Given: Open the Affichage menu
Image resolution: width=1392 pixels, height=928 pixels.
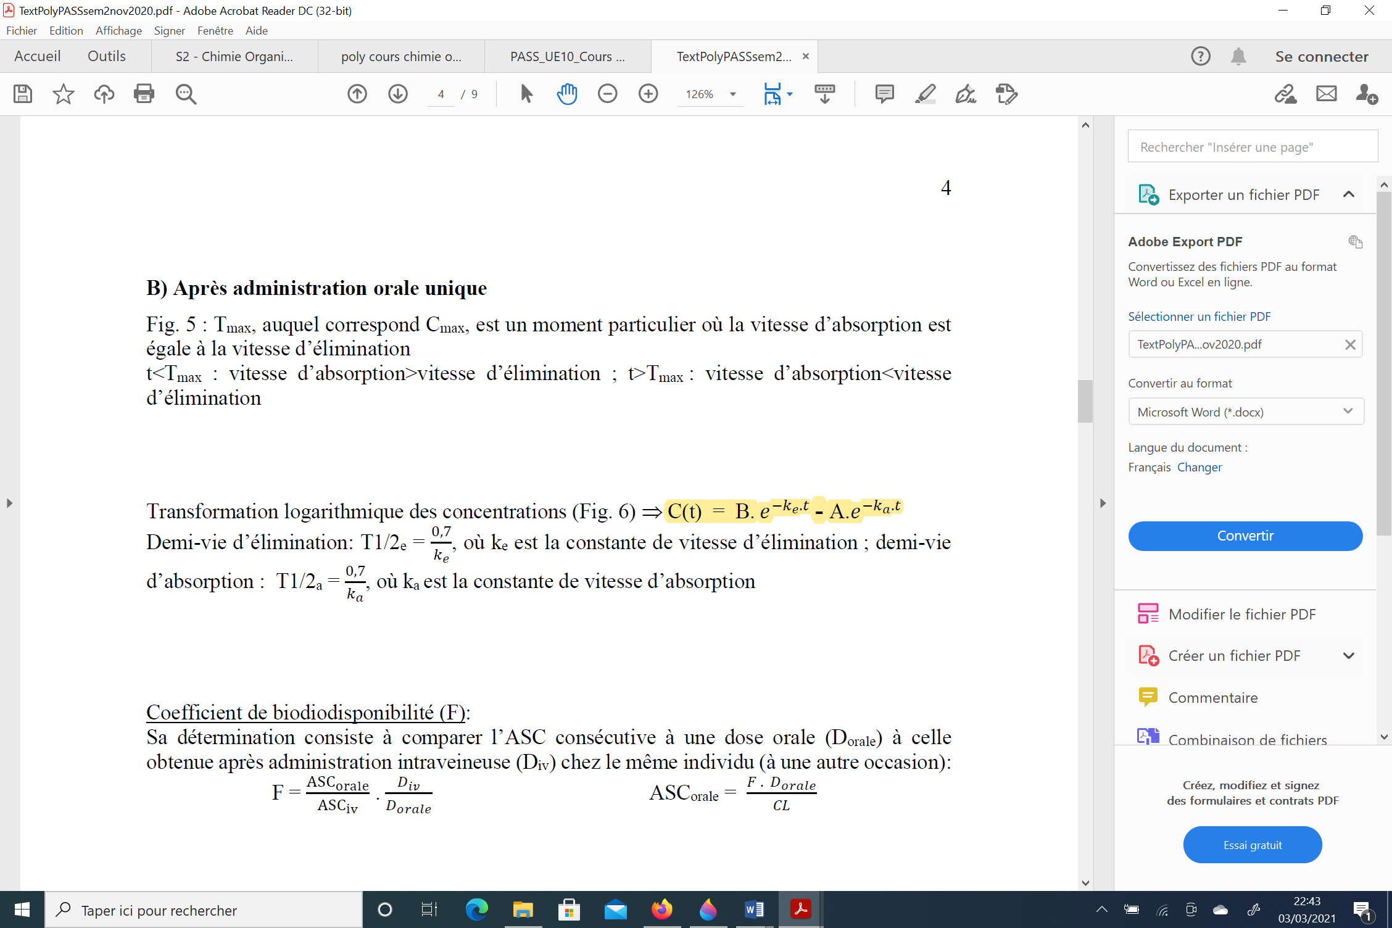Looking at the screenshot, I should click(118, 30).
